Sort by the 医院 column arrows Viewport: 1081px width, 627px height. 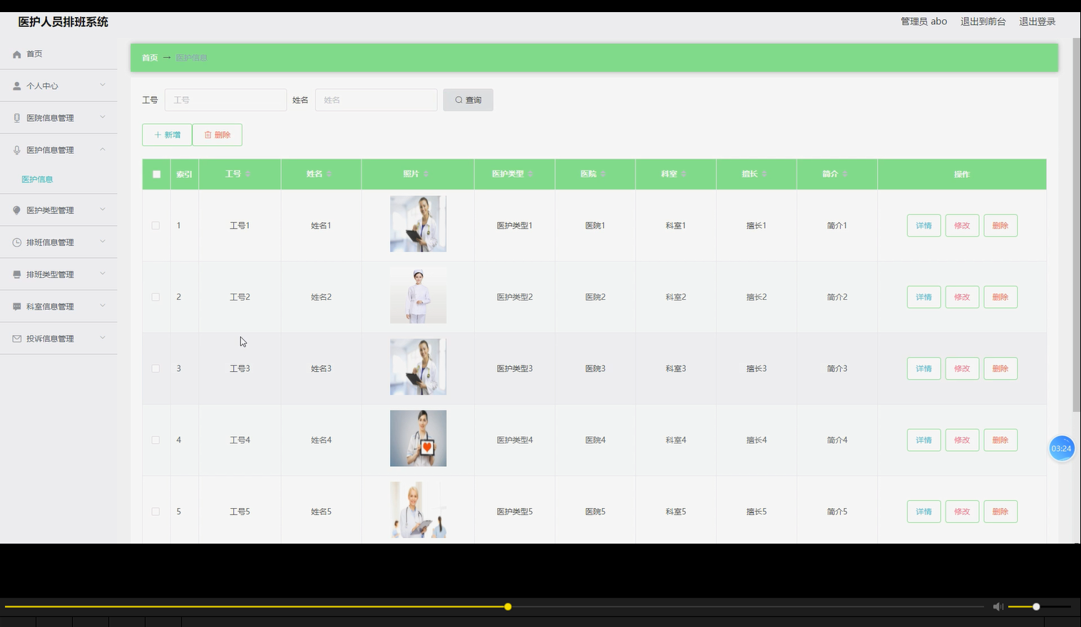(603, 174)
